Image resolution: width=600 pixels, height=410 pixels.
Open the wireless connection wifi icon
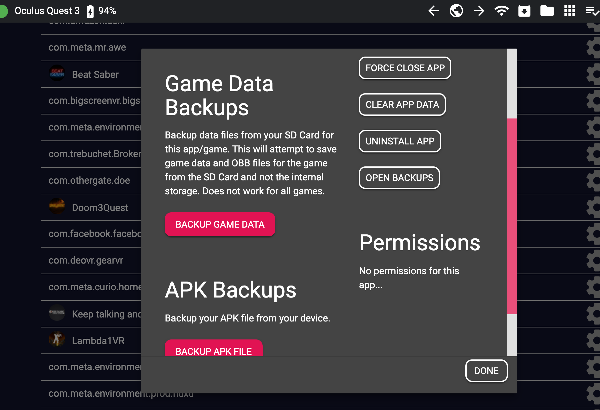click(501, 11)
